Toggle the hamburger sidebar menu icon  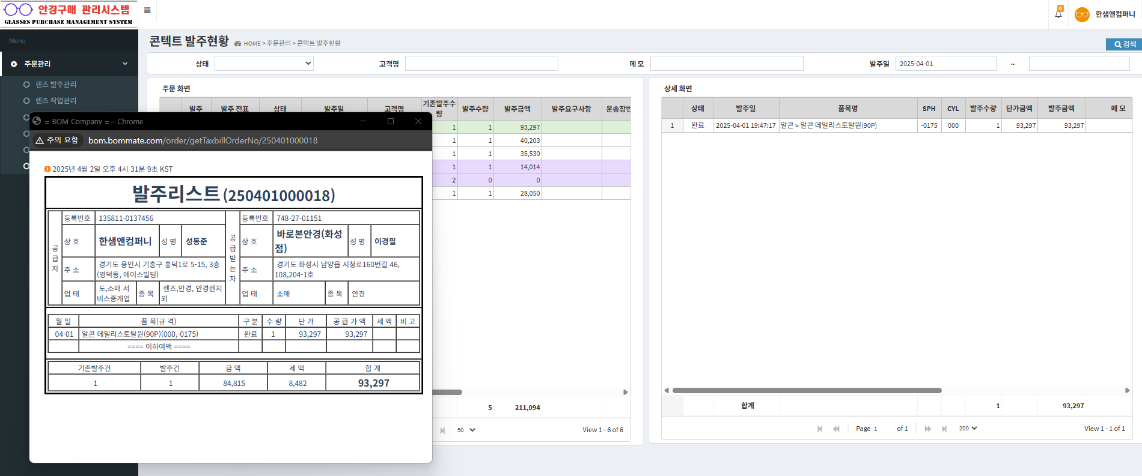(x=147, y=10)
